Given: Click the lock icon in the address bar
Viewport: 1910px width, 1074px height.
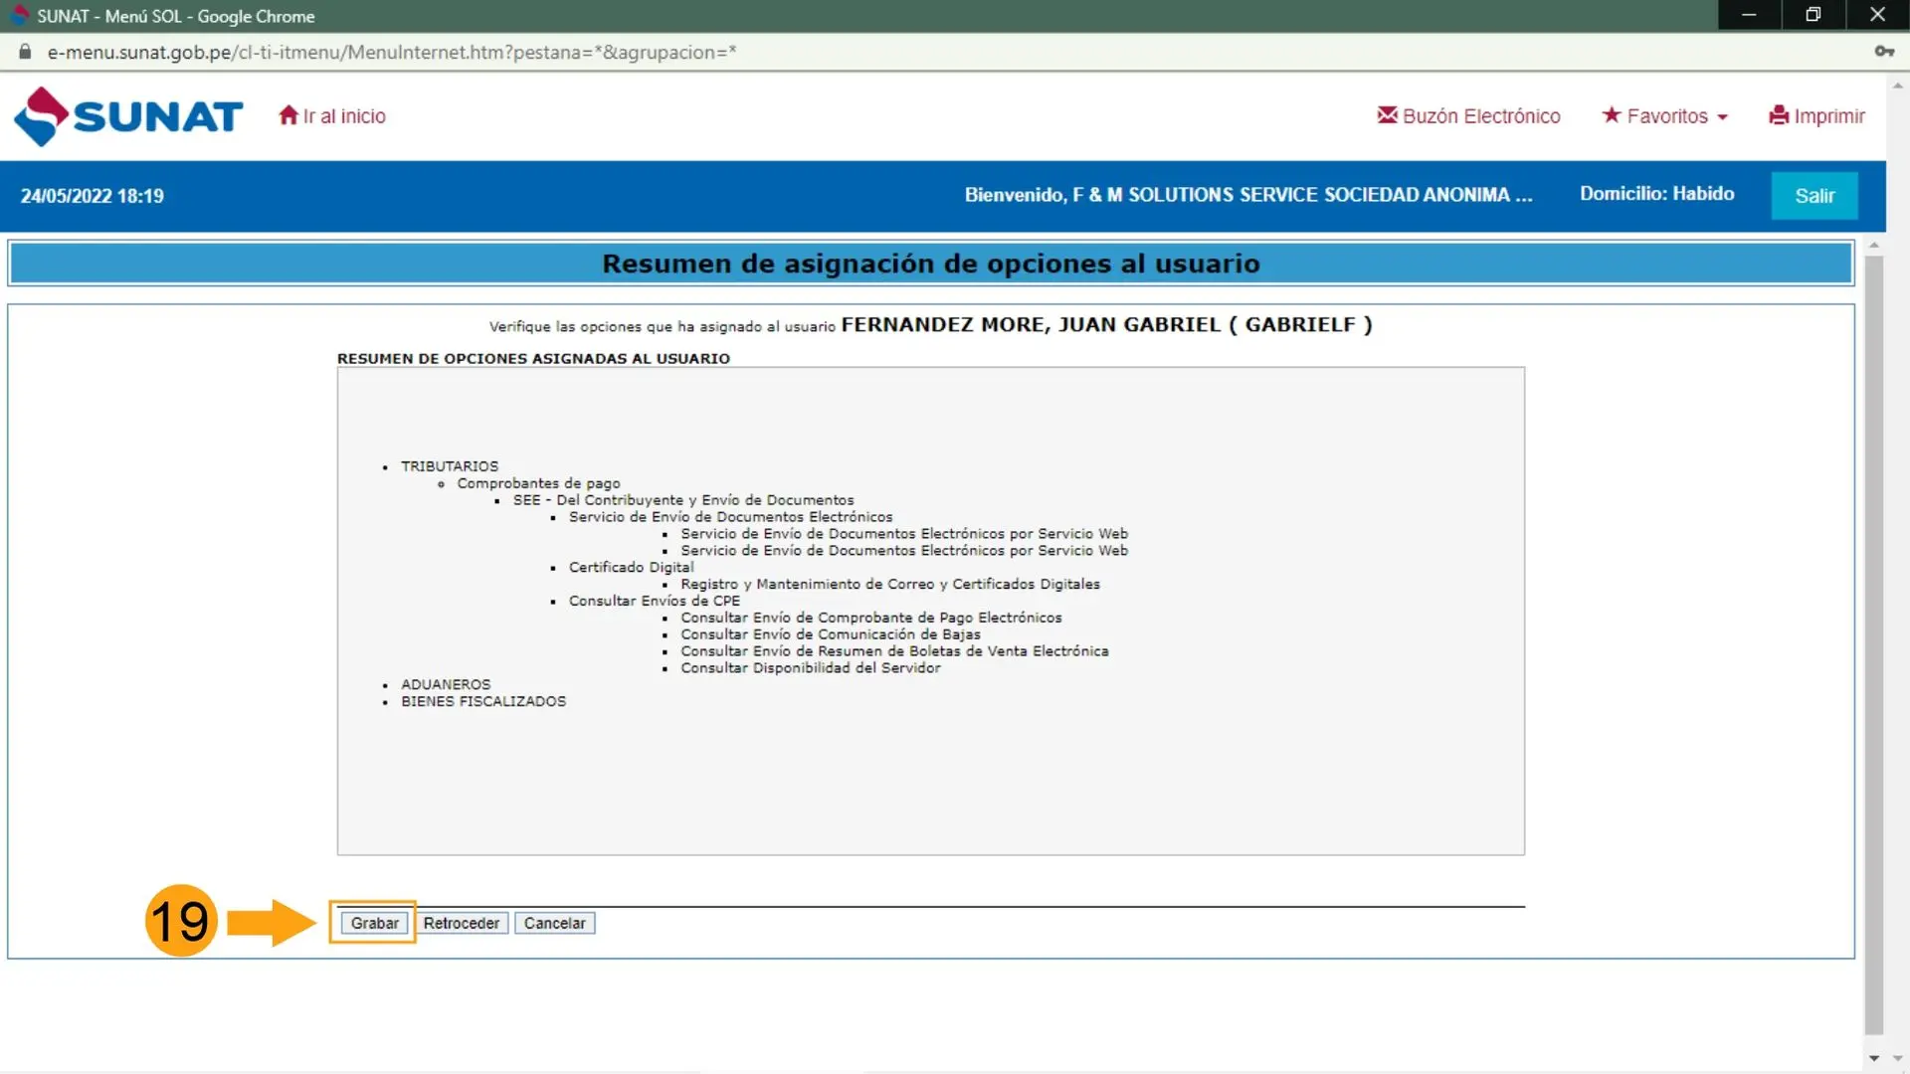Looking at the screenshot, I should tap(26, 52).
